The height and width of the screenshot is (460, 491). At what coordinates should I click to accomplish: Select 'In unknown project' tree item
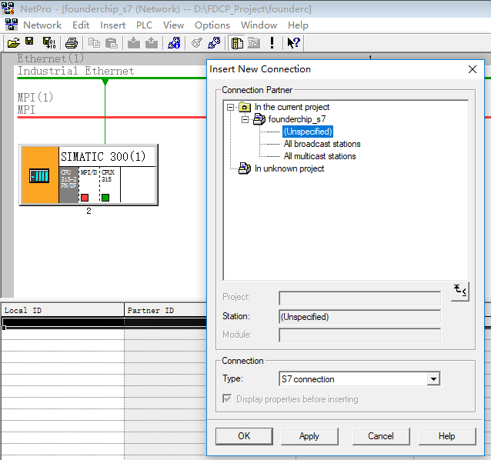coord(289,168)
